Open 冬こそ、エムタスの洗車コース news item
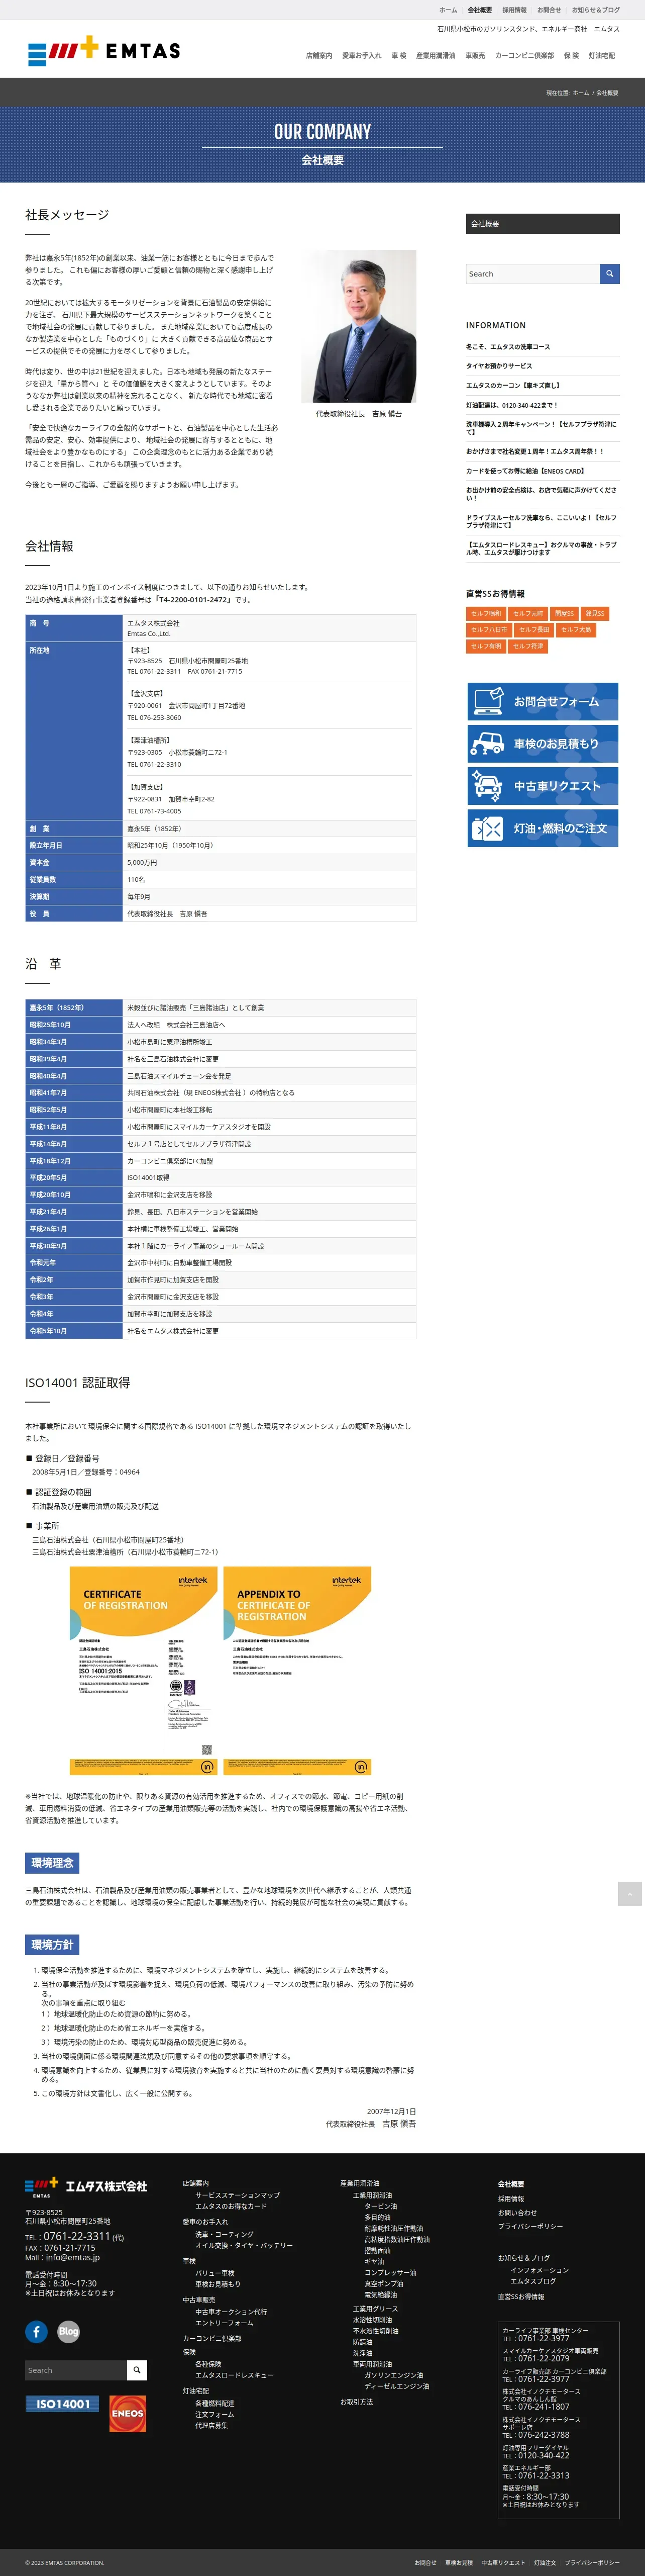Screen dimensions: 645x2576 [507, 347]
